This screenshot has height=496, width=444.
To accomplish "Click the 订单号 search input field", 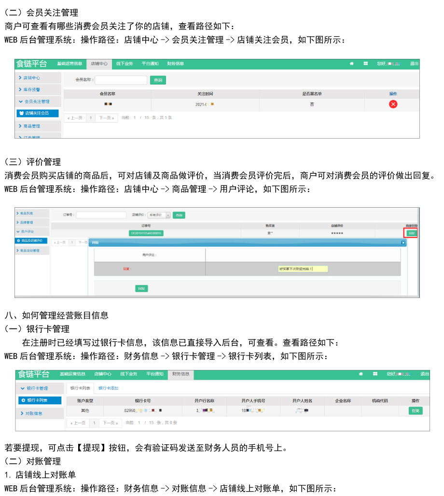I will (x=101, y=215).
